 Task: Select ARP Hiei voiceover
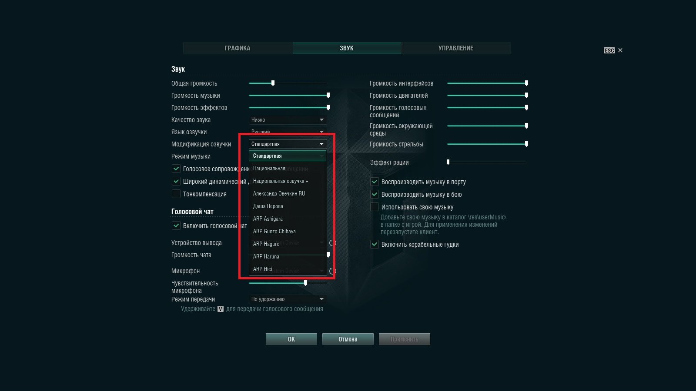click(x=288, y=269)
